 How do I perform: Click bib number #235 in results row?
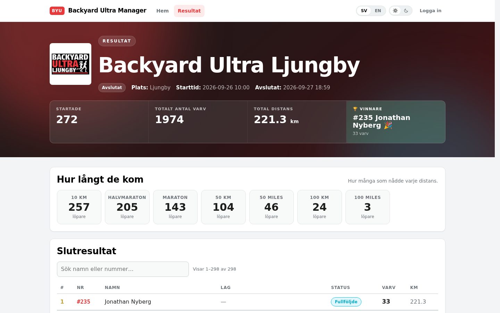pyautogui.click(x=83, y=302)
